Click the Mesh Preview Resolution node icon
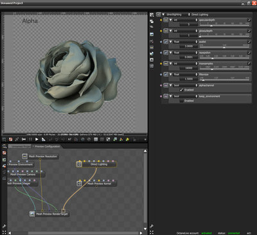Image resolution: width=257 pixels, height=235 pixels. (x=25, y=156)
